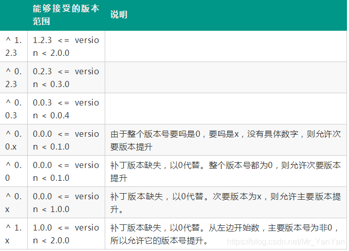Select the "^ 1.x" cell
This screenshot has height=251, width=349.
pyautogui.click(x=14, y=234)
